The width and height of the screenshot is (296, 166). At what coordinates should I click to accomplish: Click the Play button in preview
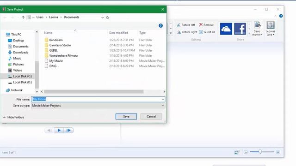click(59, 130)
